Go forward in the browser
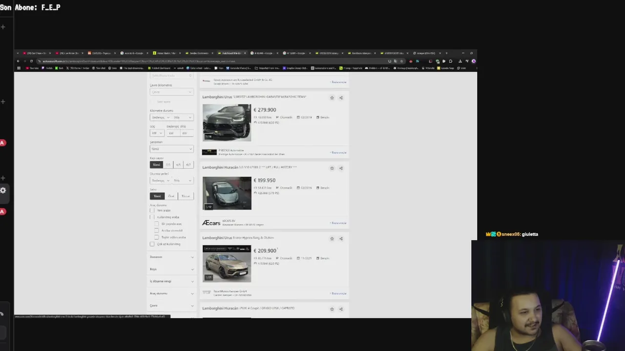This screenshot has width=625, height=351. 24,61
